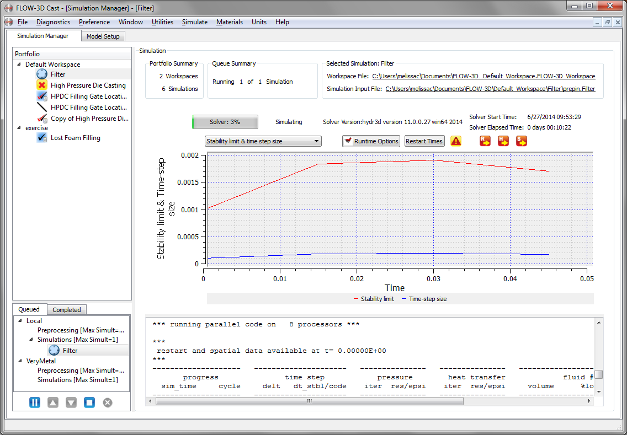Minimize the inner document window
This screenshot has width=627, height=435.
pos(597,23)
